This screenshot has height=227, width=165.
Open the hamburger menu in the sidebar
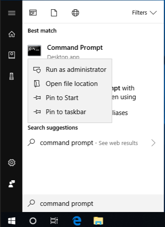click(x=12, y=13)
